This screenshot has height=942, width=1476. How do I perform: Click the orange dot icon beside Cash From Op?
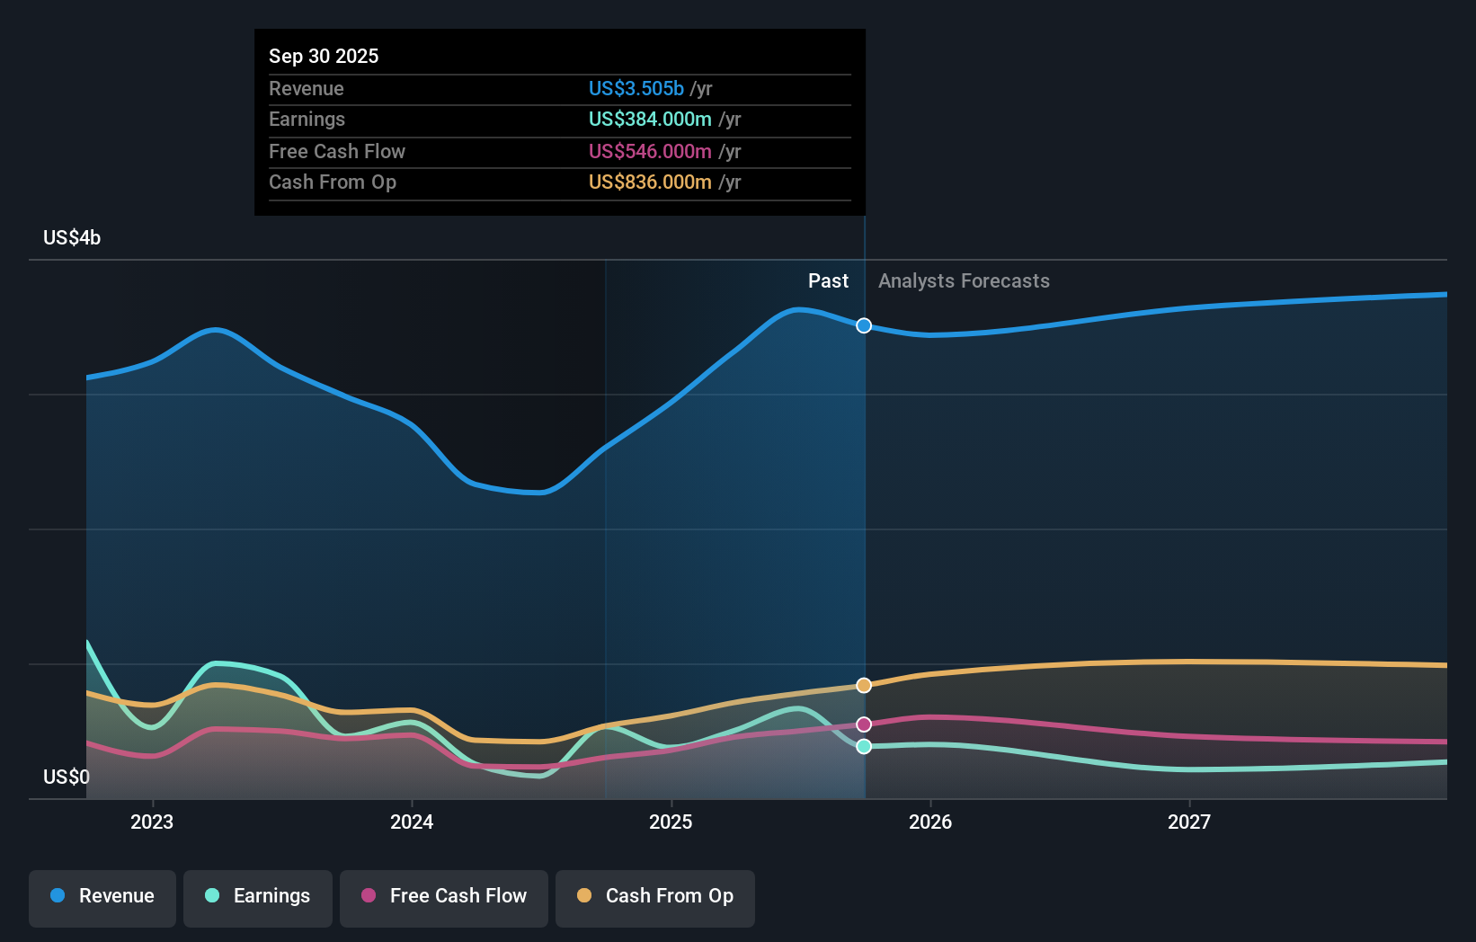point(584,896)
